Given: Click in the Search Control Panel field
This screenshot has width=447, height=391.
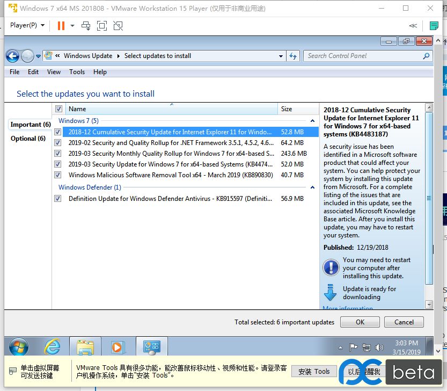Looking at the screenshot, I should [358, 56].
